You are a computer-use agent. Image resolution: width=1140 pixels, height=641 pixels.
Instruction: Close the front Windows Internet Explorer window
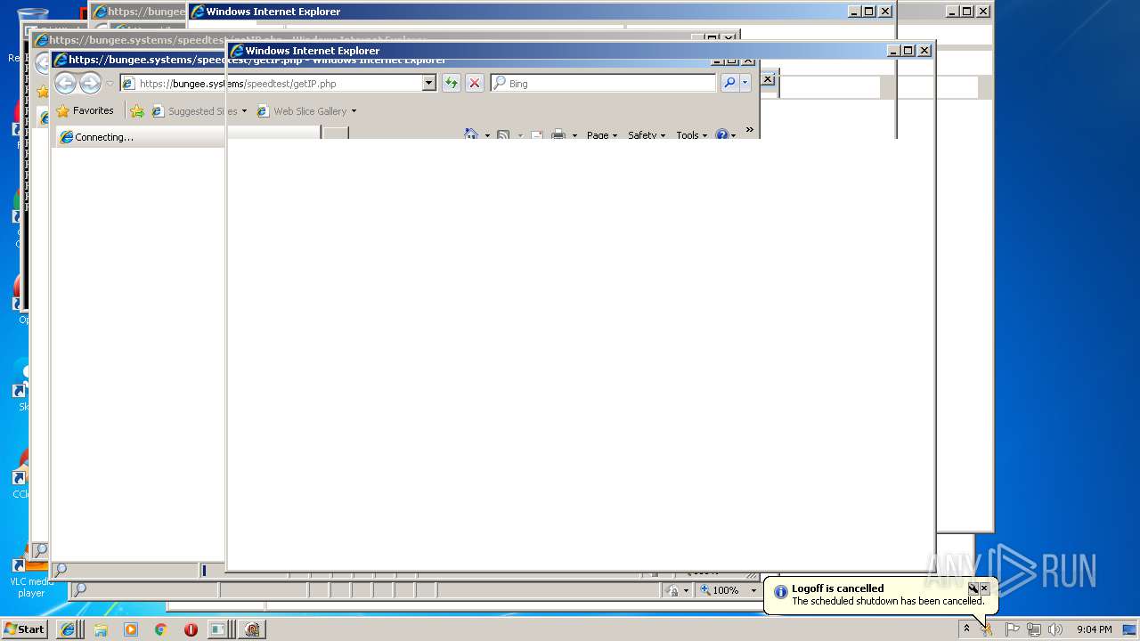[924, 51]
